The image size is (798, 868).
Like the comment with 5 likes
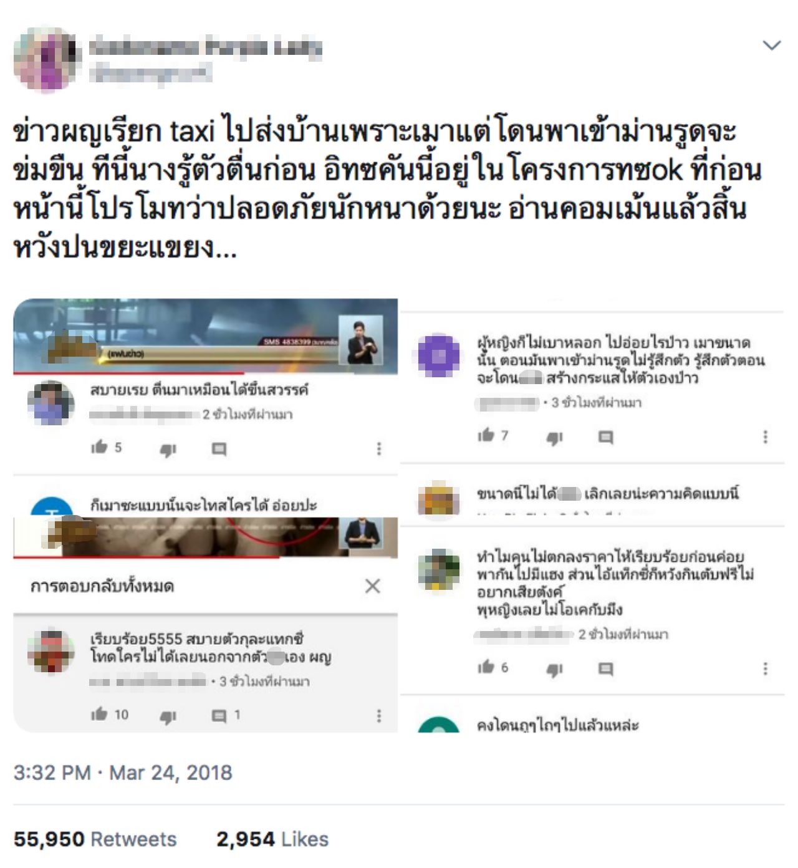[x=100, y=446]
